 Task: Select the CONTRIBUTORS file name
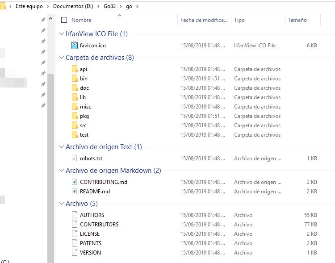(x=99, y=224)
